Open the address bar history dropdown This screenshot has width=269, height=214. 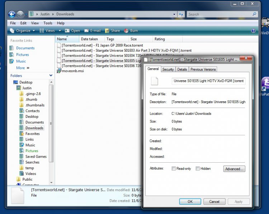[174, 14]
